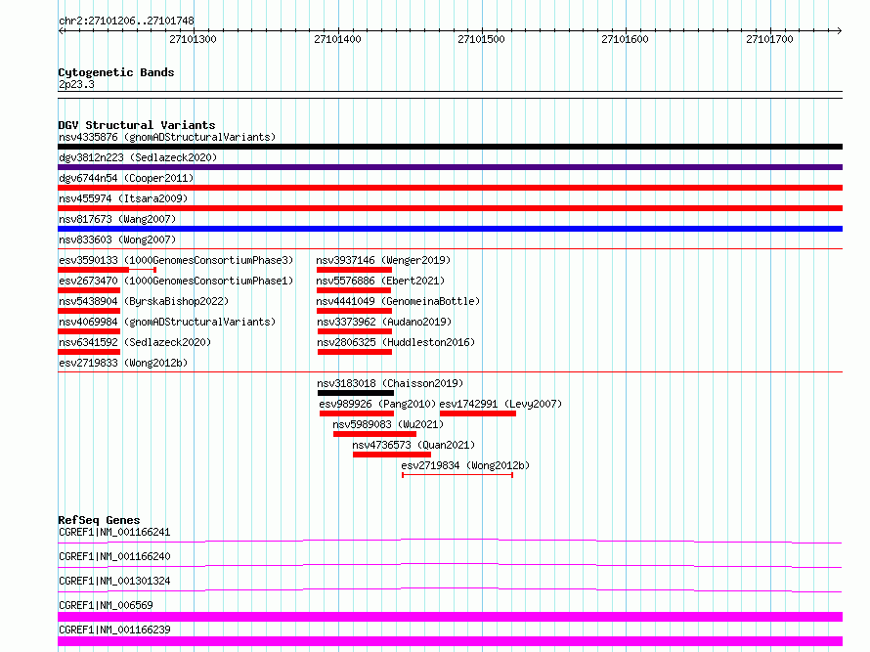This screenshot has width=870, height=652.
Task: Select CGREF1|NM_001301324 transcript label
Action: (114, 581)
